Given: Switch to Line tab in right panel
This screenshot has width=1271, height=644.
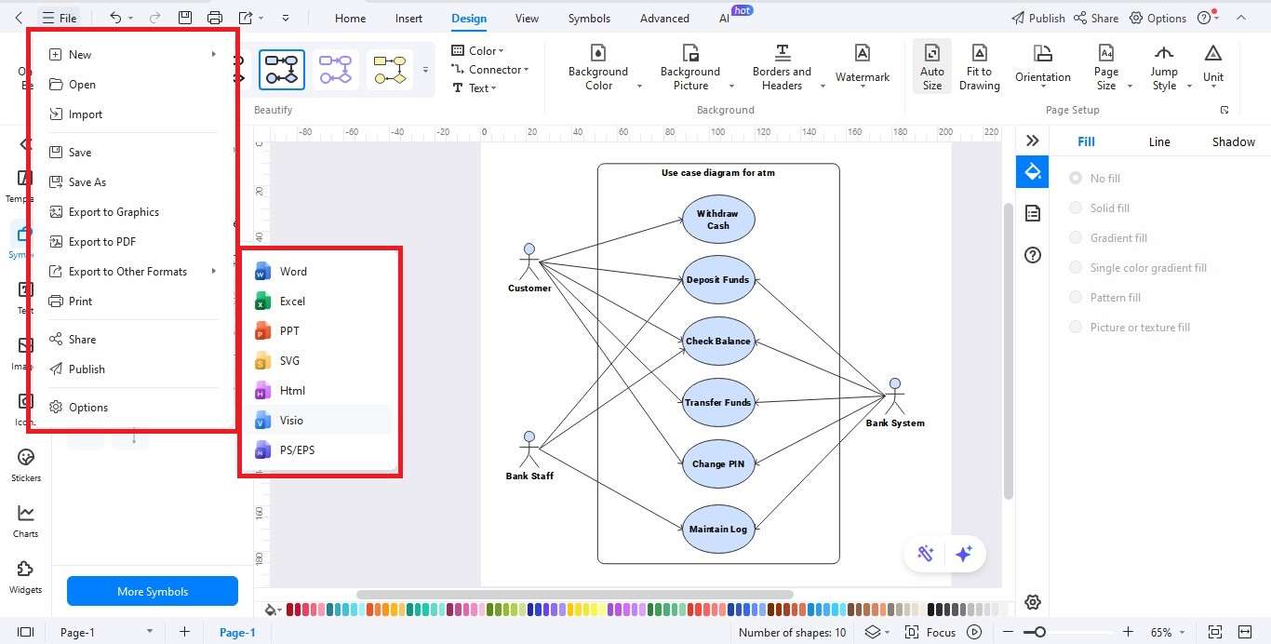Looking at the screenshot, I should coord(1159,141).
